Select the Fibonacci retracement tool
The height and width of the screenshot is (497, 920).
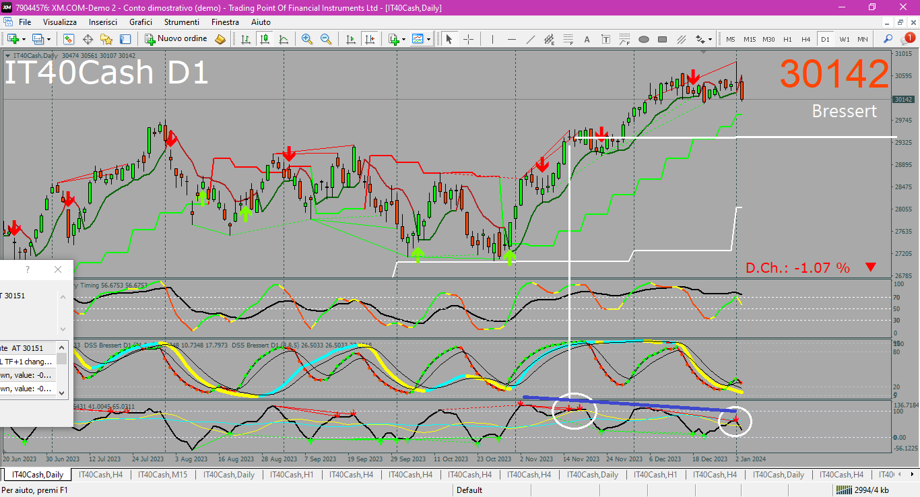[x=568, y=39]
